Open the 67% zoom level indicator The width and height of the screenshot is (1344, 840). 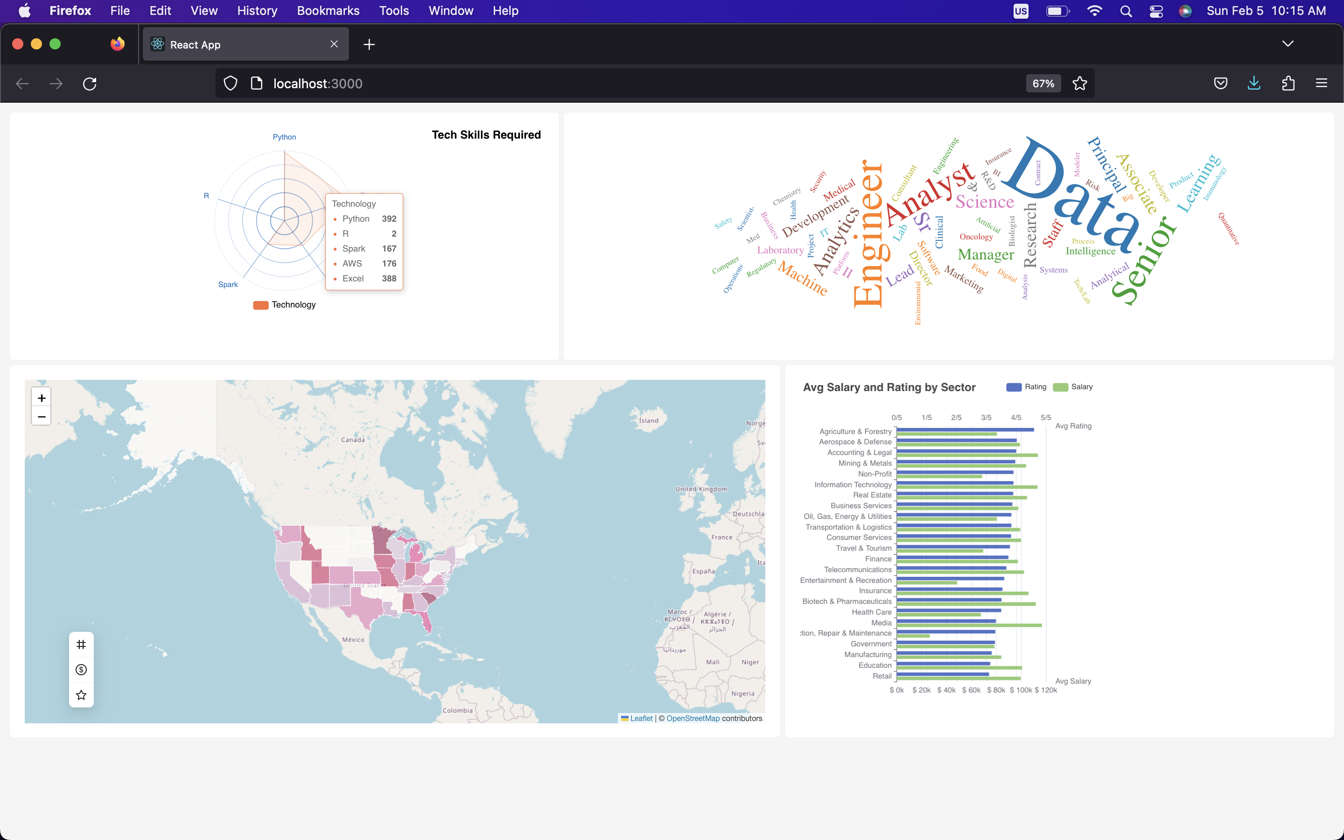pyautogui.click(x=1043, y=84)
